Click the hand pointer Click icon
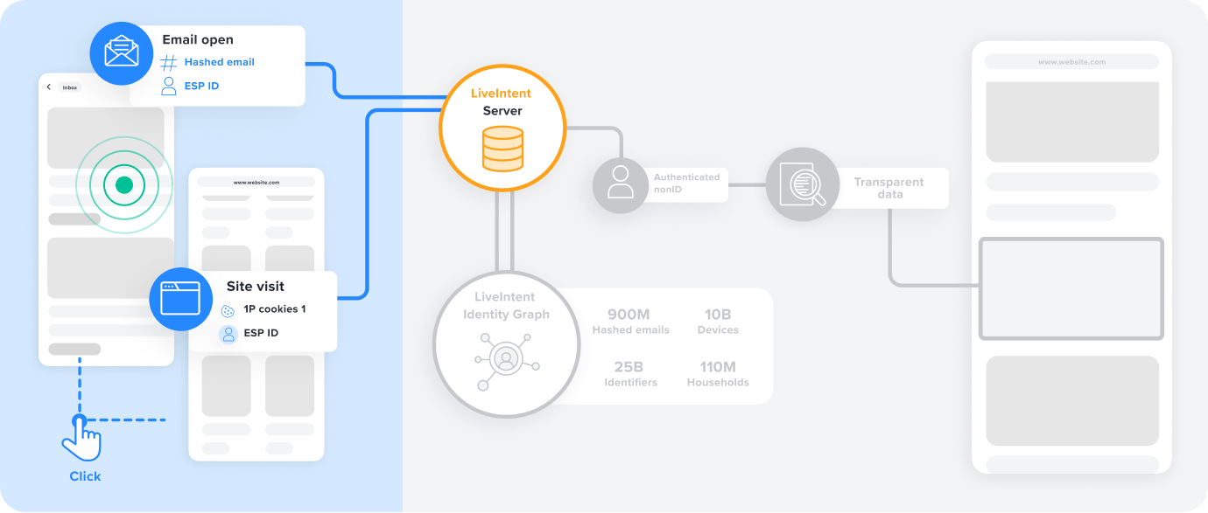This screenshot has width=1208, height=513. click(x=81, y=439)
